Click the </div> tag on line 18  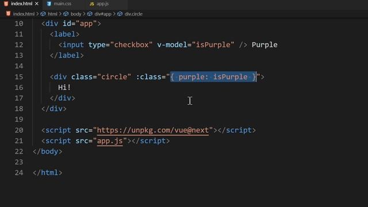[54, 109]
